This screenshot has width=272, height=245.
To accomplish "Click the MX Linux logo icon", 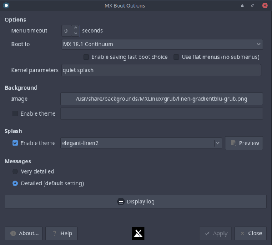I will coord(138,233).
